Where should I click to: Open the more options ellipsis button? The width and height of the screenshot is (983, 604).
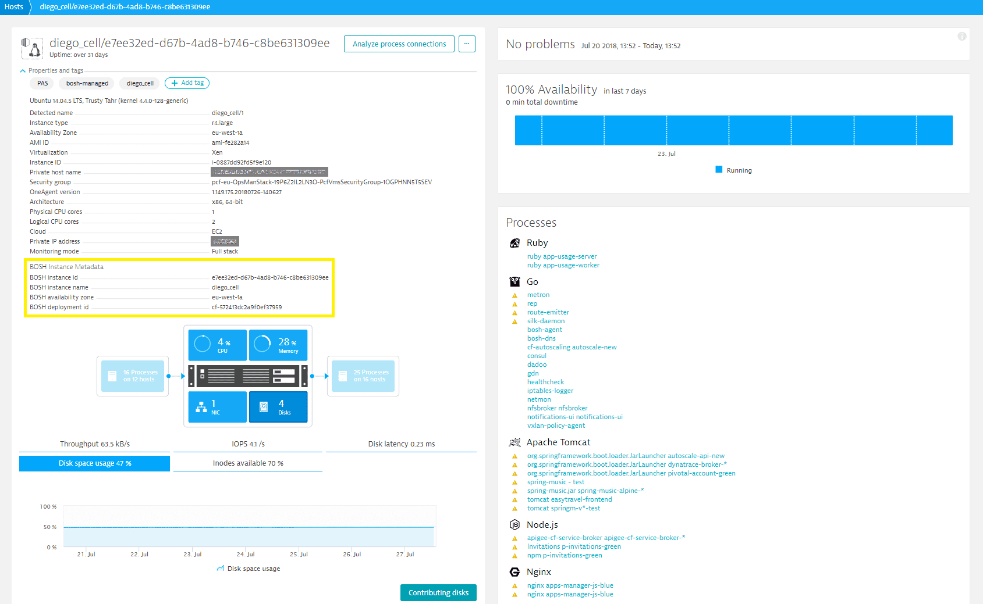click(x=467, y=44)
